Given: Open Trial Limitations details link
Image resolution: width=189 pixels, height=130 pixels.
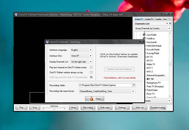Looking at the screenshot, I should [x=120, y=78].
